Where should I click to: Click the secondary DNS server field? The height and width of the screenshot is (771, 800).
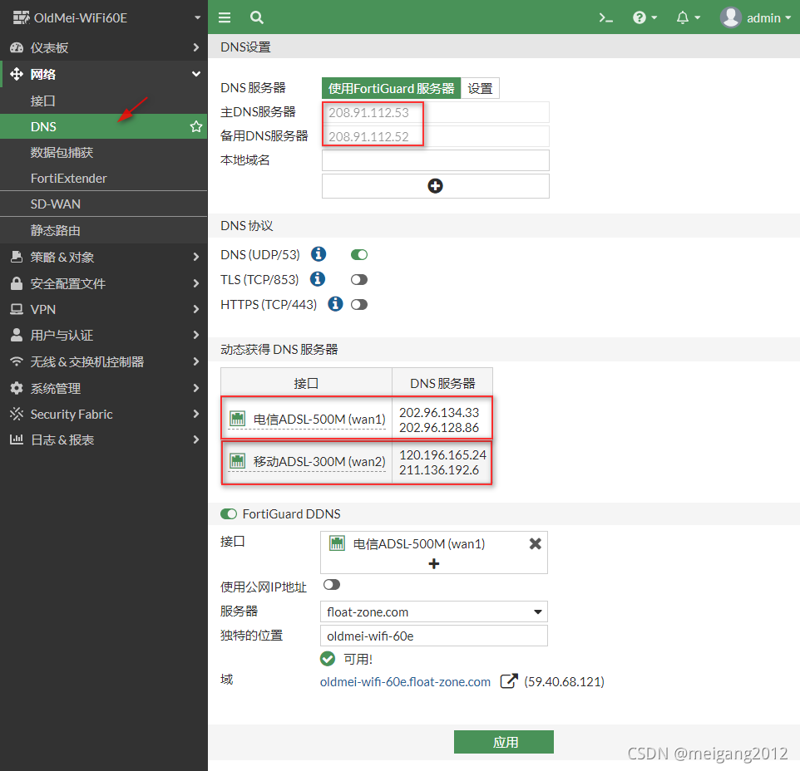pos(435,136)
